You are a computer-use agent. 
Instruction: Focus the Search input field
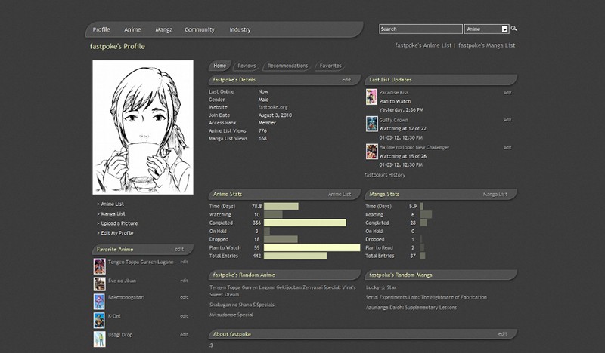click(x=420, y=29)
